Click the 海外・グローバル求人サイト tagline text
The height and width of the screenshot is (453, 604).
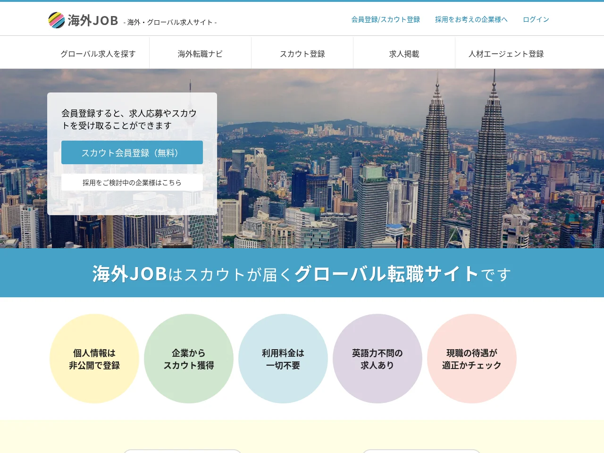(x=170, y=22)
